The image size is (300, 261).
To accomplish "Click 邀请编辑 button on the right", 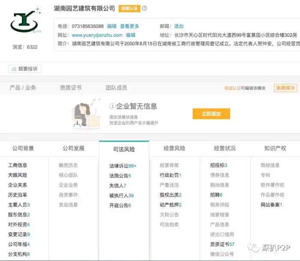I will click(285, 88).
